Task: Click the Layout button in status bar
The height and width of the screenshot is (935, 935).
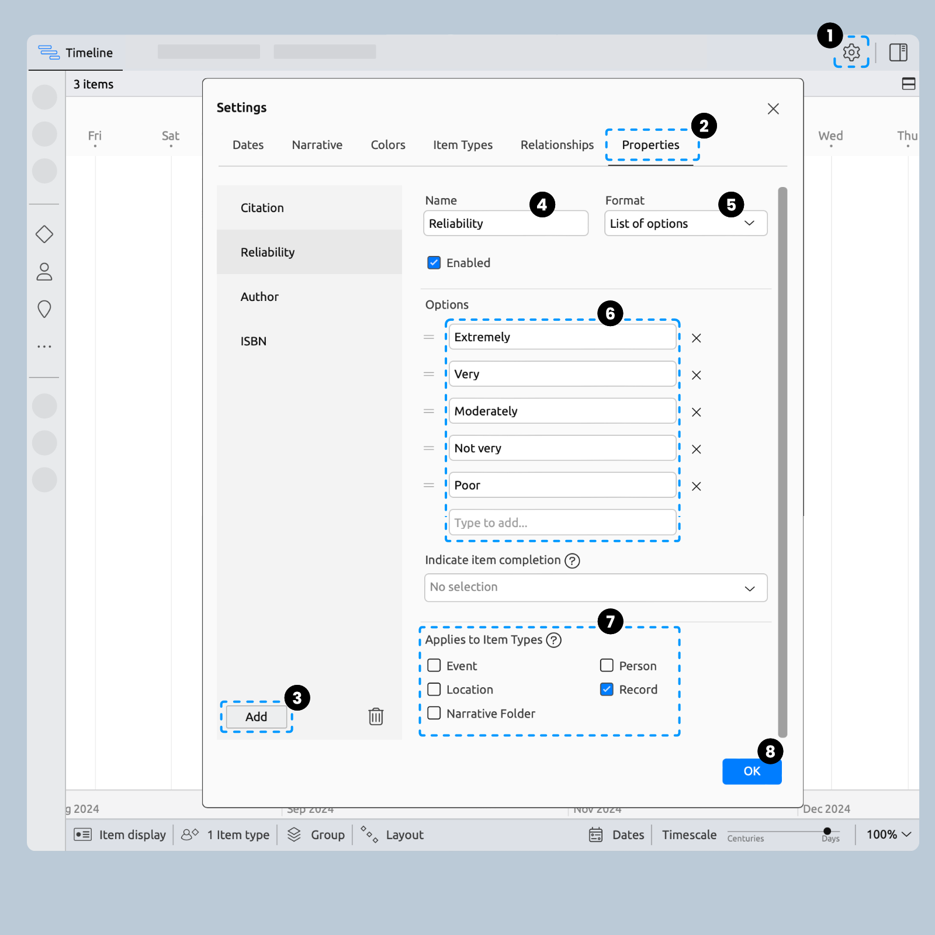Action: pos(392,834)
